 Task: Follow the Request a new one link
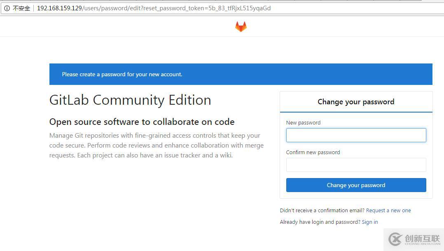point(388,211)
